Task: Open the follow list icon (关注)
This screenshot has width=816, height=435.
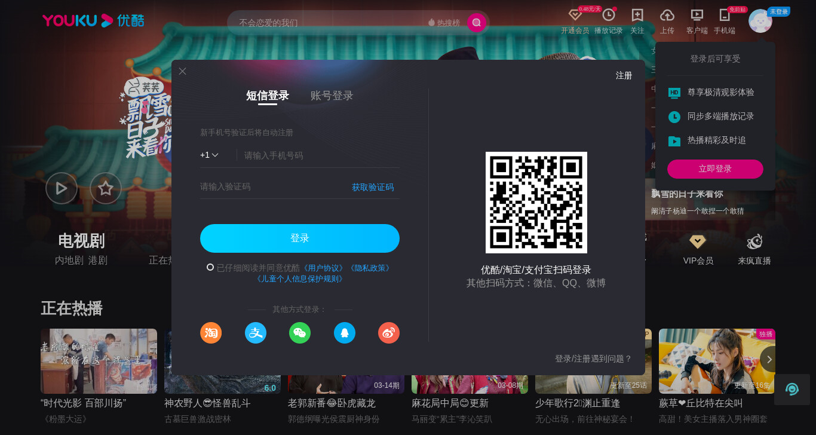Action: tap(637, 15)
